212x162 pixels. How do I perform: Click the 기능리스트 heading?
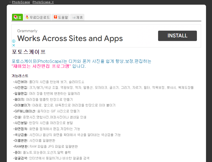click(20, 76)
